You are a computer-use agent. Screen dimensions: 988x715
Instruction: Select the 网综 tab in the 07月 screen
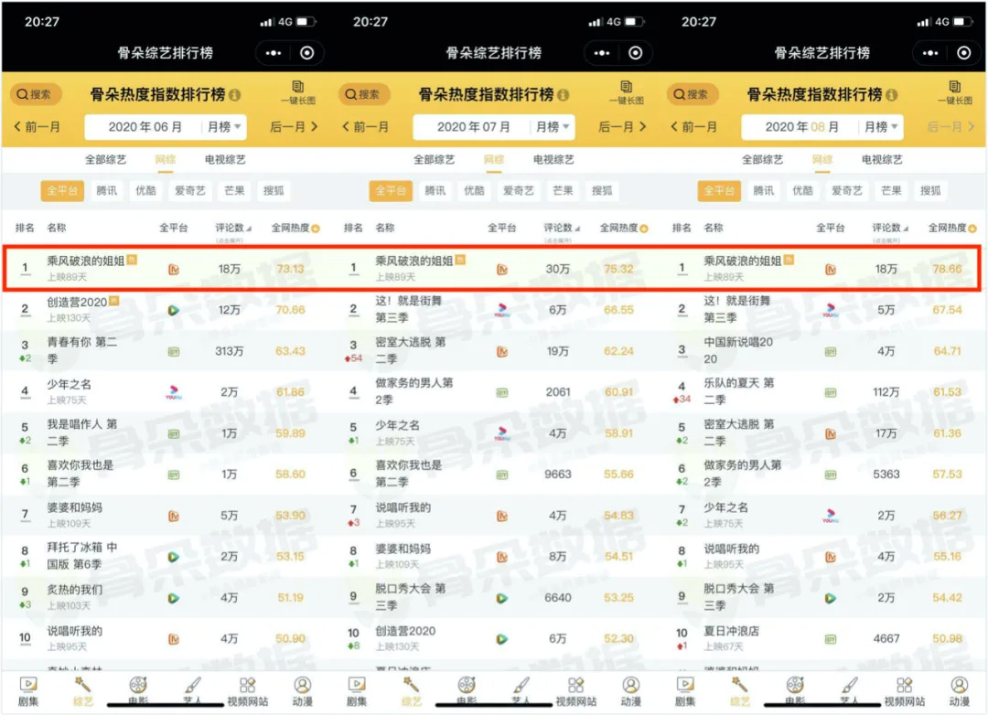click(x=494, y=160)
